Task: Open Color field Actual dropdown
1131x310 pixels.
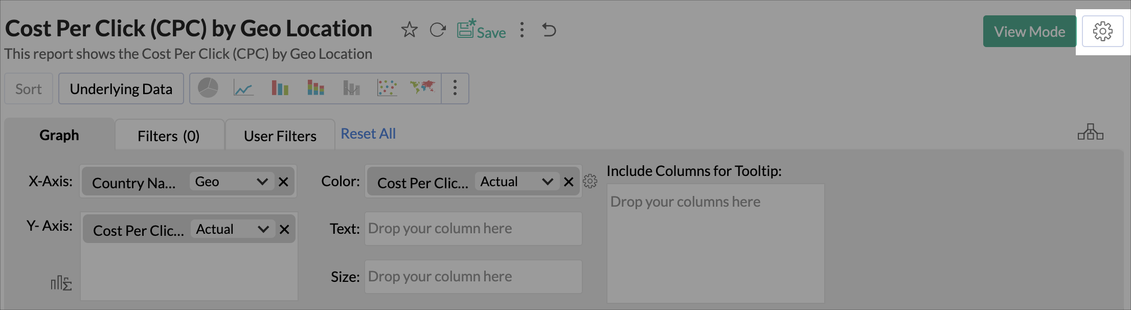Action: point(547,182)
